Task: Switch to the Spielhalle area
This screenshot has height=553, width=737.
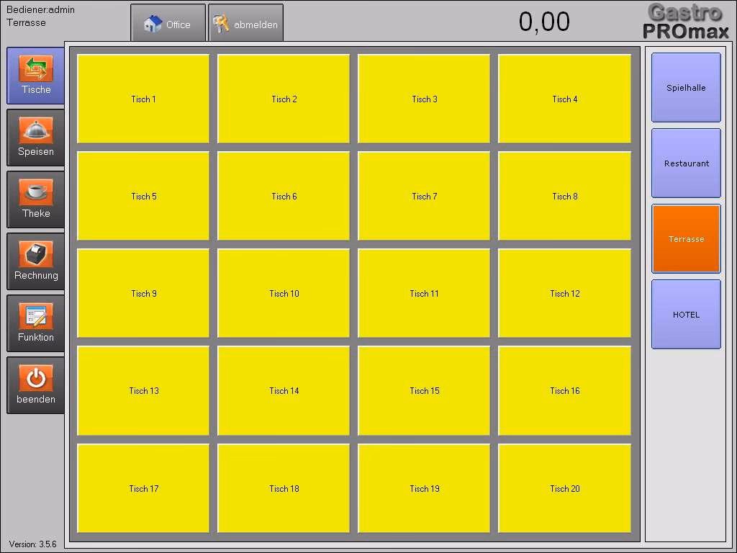Action: [x=686, y=88]
